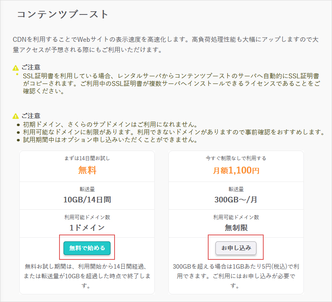Click the 300GB〜/月 transfer amount

236,200
